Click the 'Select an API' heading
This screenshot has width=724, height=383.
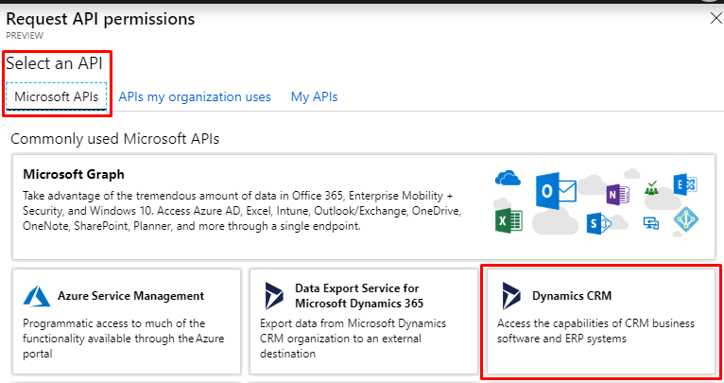pos(54,63)
